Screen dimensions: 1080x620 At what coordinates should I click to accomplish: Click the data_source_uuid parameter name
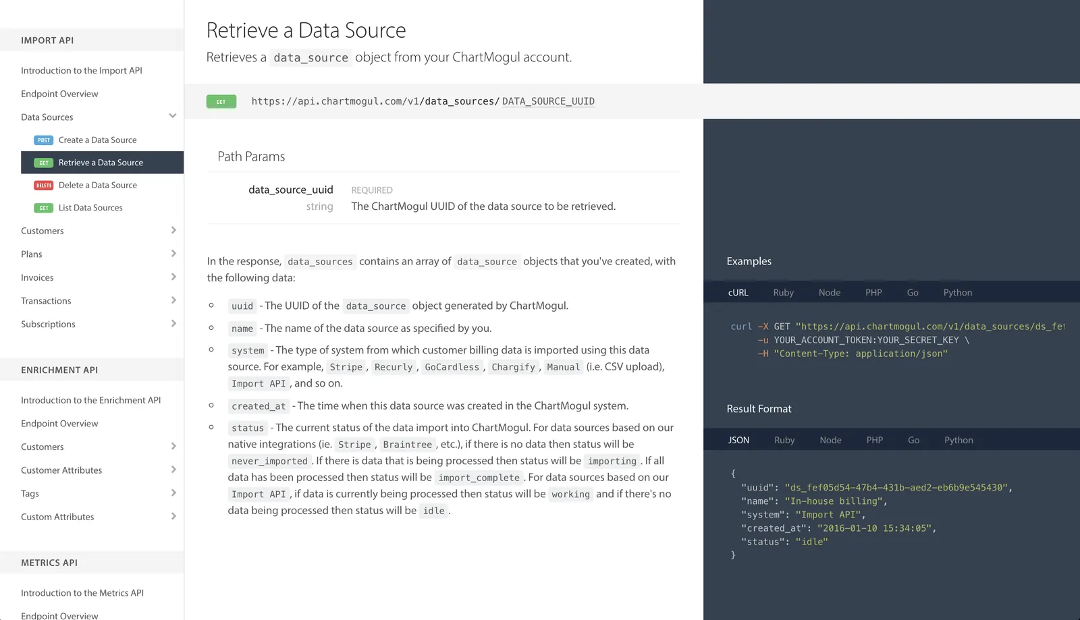(x=291, y=190)
